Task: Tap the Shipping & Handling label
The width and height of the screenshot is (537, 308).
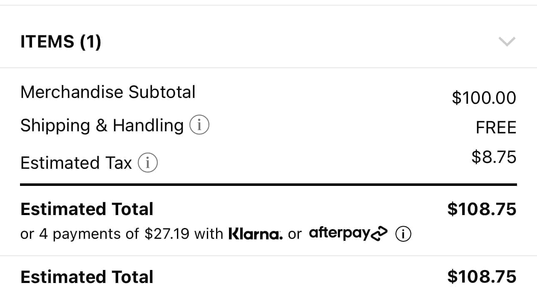Action: pos(102,125)
